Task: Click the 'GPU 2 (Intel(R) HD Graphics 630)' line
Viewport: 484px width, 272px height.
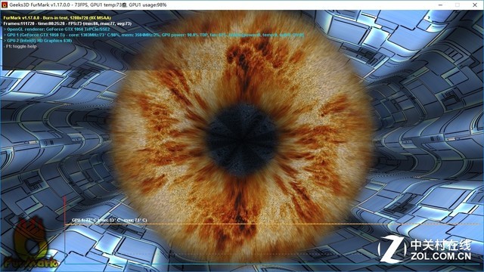Action: 38,40
